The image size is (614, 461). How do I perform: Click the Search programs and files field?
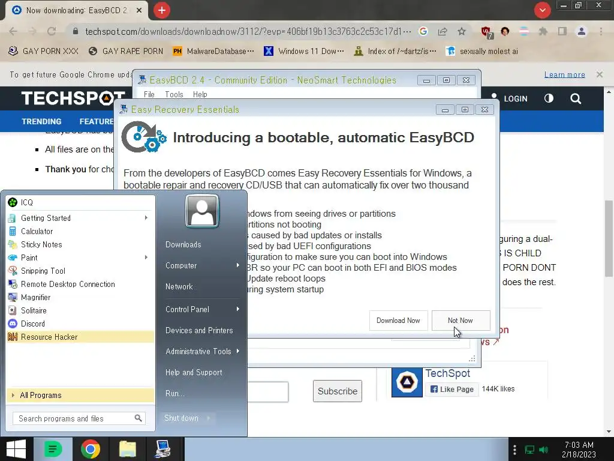79,418
